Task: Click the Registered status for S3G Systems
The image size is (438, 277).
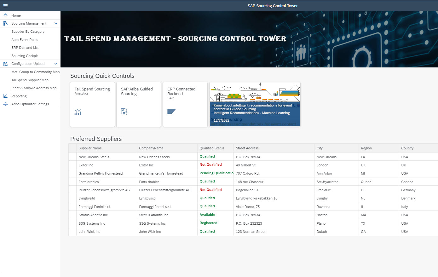Action: pos(208,223)
